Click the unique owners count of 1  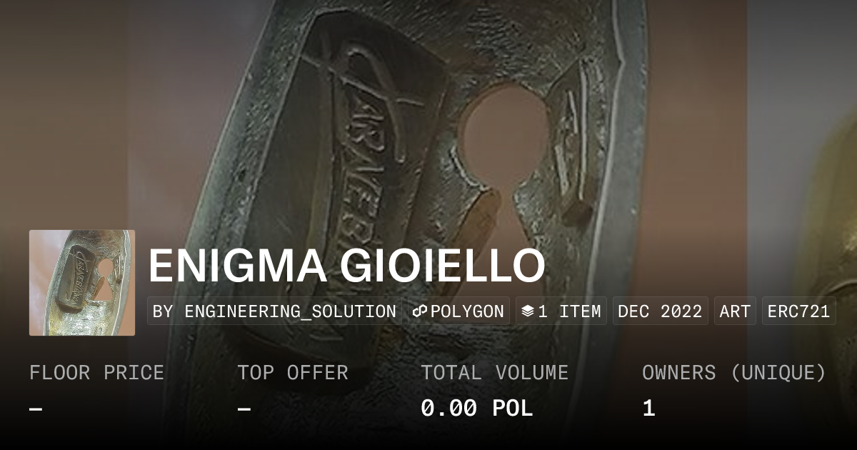point(648,409)
